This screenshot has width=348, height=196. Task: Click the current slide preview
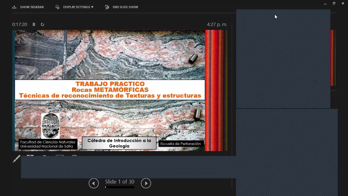coord(120,90)
